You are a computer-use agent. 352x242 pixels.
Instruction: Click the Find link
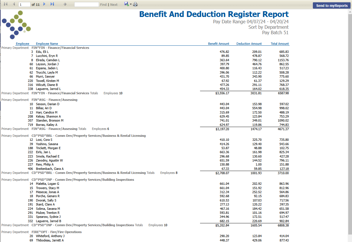[103, 5]
